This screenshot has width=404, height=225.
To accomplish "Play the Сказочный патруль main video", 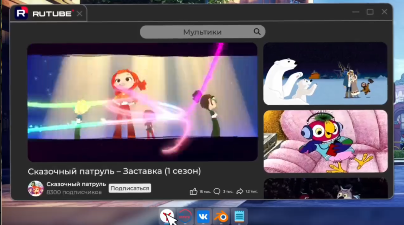I will coord(142,102).
